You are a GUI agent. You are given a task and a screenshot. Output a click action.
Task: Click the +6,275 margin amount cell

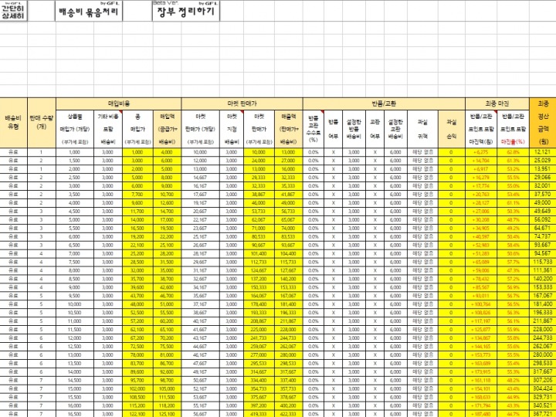click(480, 153)
